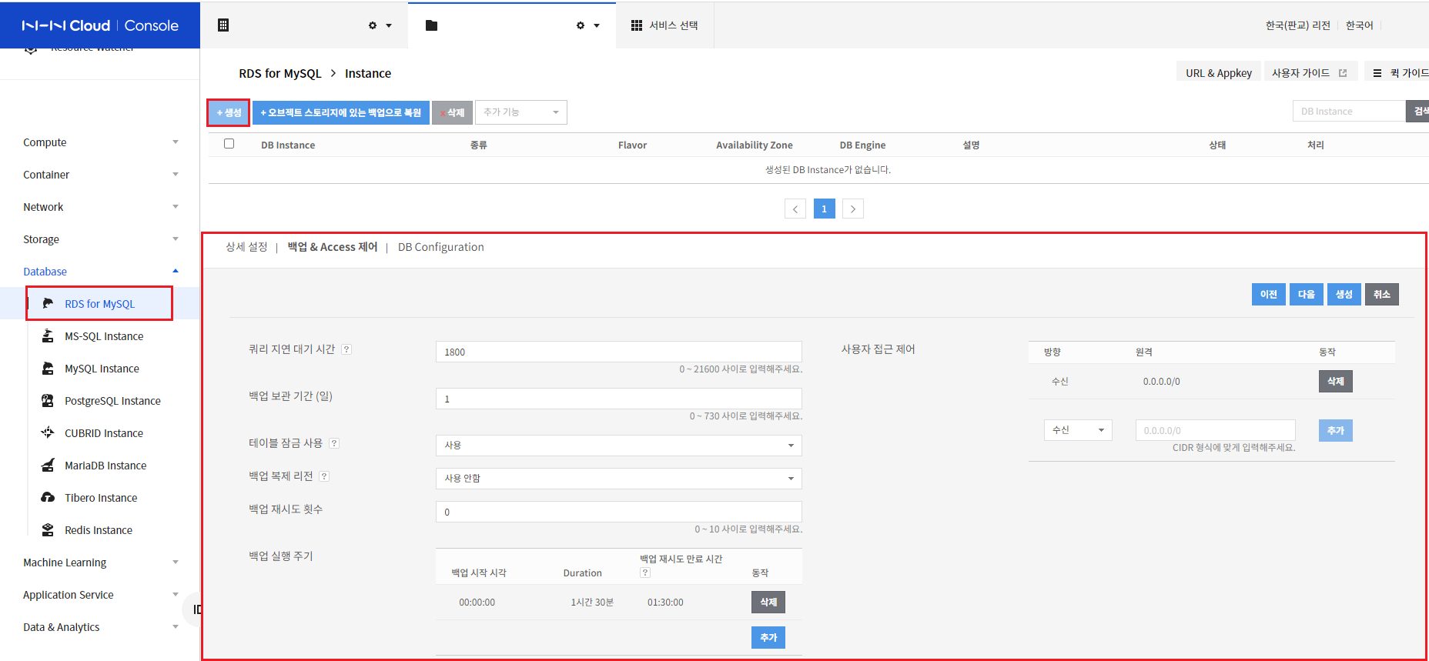This screenshot has width=1429, height=661.
Task: Open the 테이블 잠금 사용 dropdown
Action: pos(619,446)
